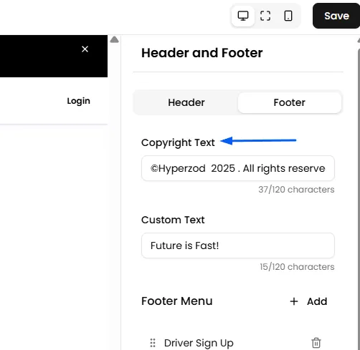
Task: Switch to fullscreen preview mode
Action: click(265, 16)
